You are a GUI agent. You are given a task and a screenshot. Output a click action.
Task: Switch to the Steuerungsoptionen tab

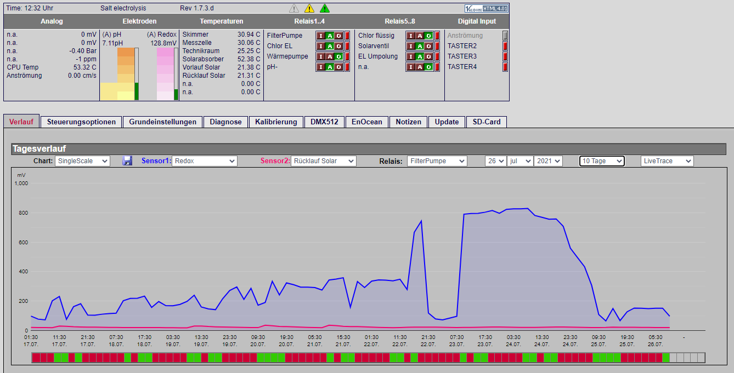click(81, 122)
